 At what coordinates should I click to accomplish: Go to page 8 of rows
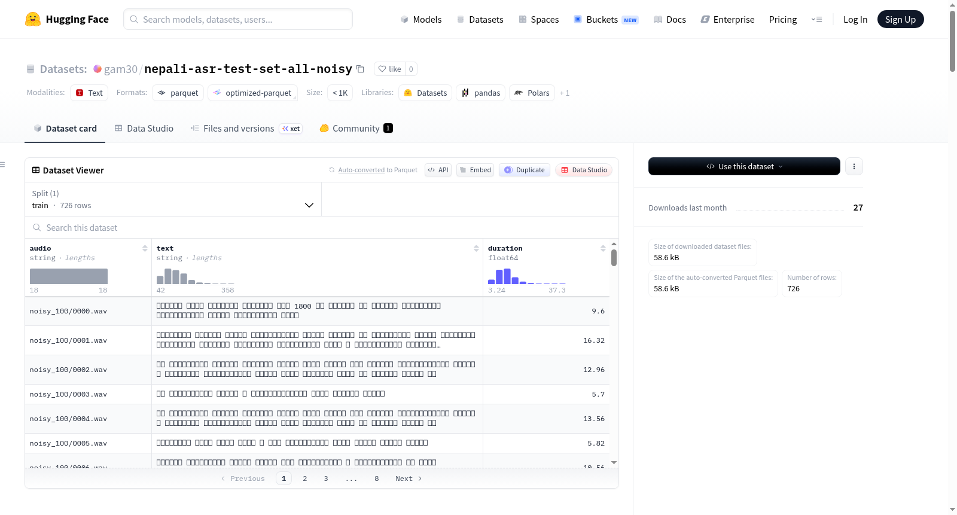(377, 479)
